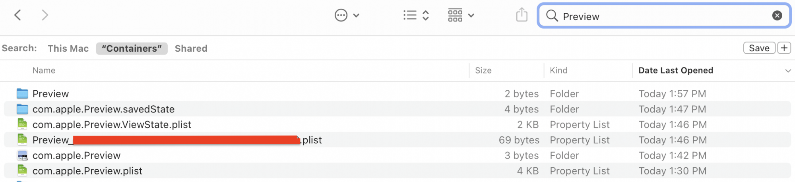This screenshot has height=182, width=795.
Task: Save the current search
Action: (x=759, y=48)
